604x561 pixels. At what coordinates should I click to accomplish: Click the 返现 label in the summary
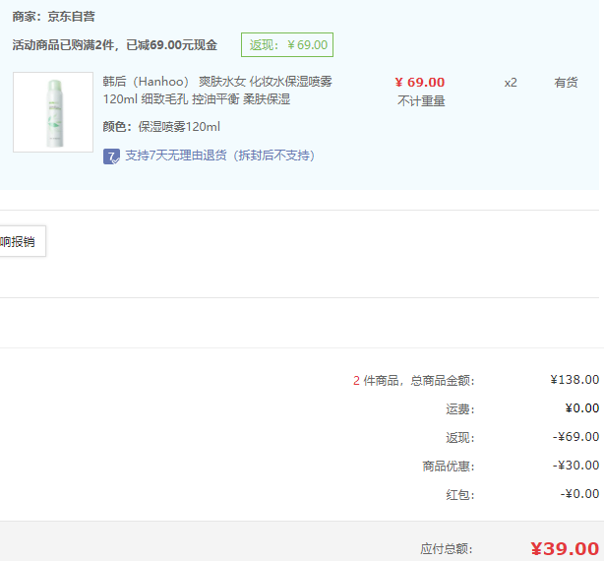click(x=460, y=438)
